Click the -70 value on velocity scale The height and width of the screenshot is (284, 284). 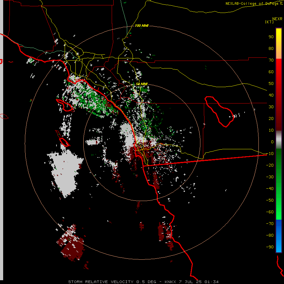(270, 224)
